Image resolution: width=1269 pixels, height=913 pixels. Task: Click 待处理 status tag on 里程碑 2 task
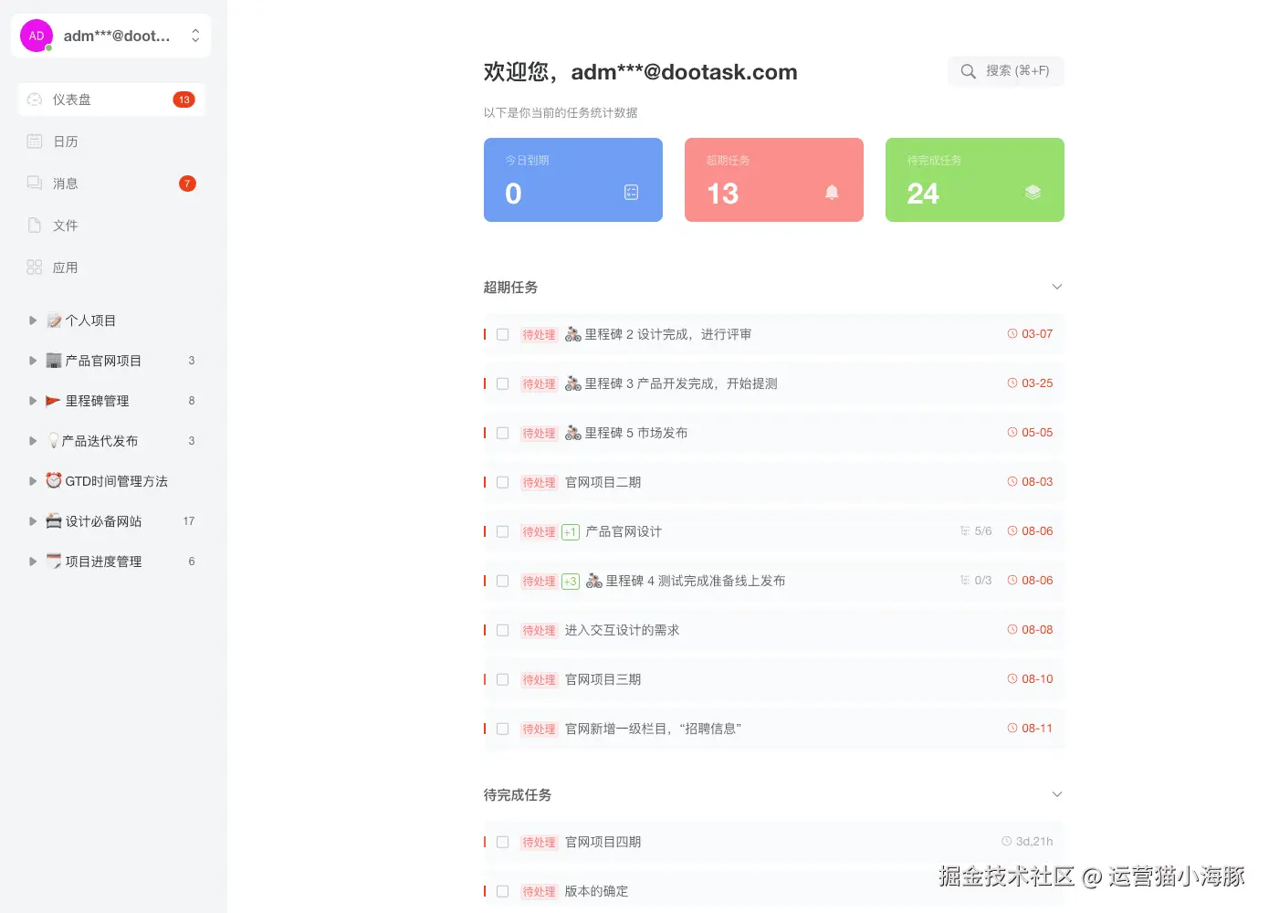[539, 335]
